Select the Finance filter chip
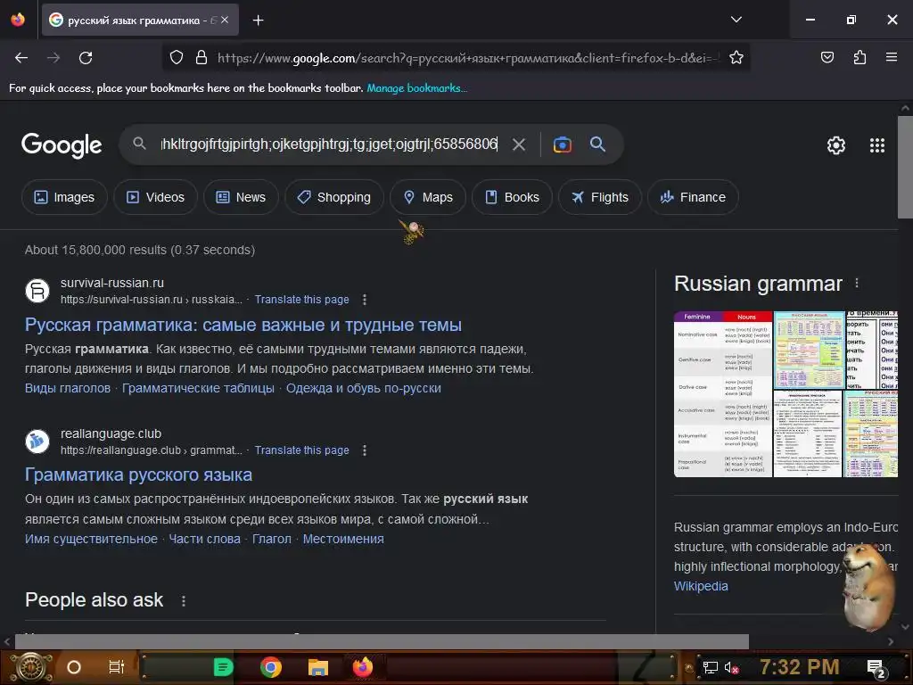Image resolution: width=913 pixels, height=685 pixels. [x=693, y=197]
